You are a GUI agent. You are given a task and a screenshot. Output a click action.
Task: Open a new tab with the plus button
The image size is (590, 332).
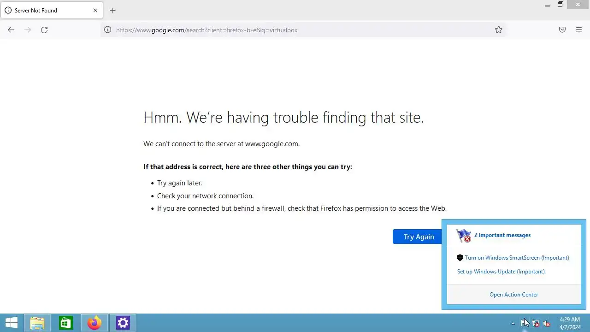point(112,11)
